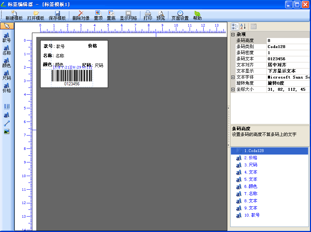
Task: Select '1.Code128' in the object list
Action: (x=256, y=151)
